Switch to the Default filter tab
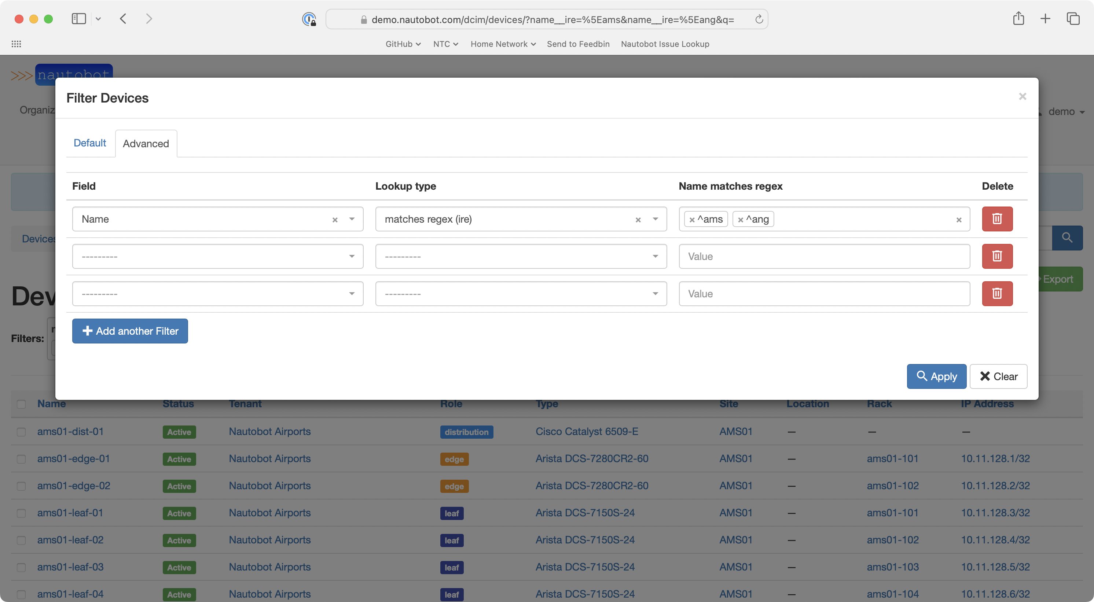The height and width of the screenshot is (602, 1094). click(89, 143)
